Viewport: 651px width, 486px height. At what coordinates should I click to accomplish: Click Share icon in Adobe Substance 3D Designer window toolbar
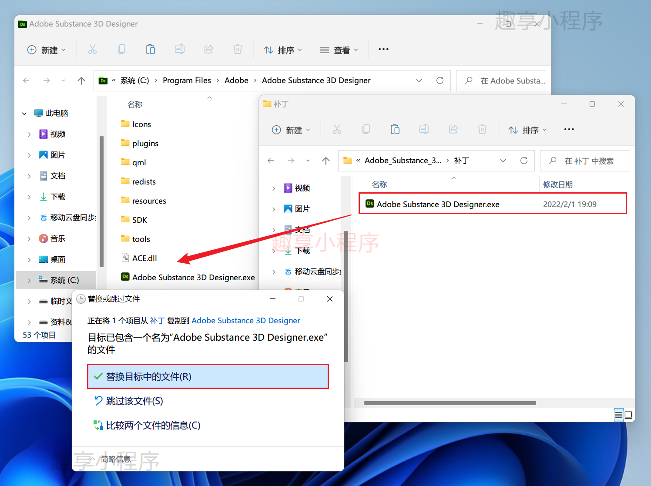pyautogui.click(x=209, y=50)
